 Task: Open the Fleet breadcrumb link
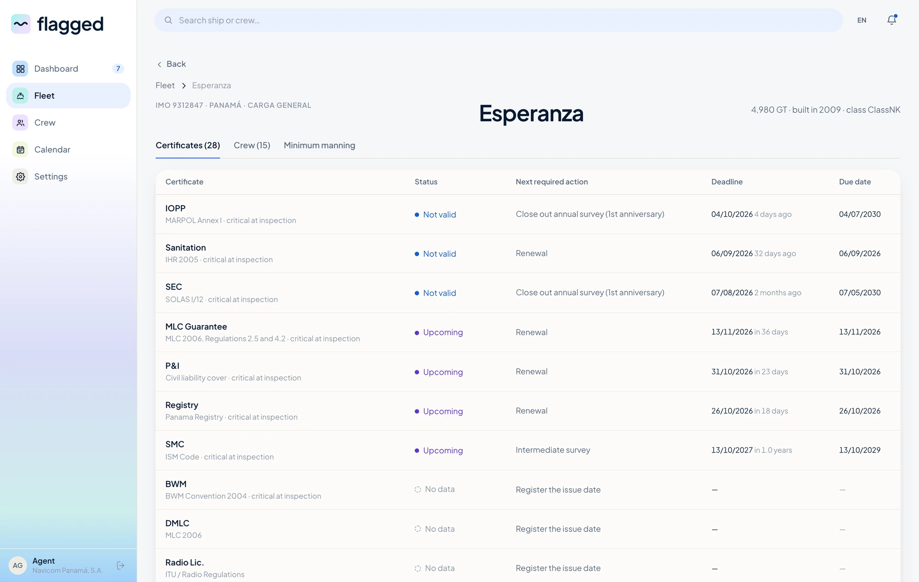click(x=165, y=85)
